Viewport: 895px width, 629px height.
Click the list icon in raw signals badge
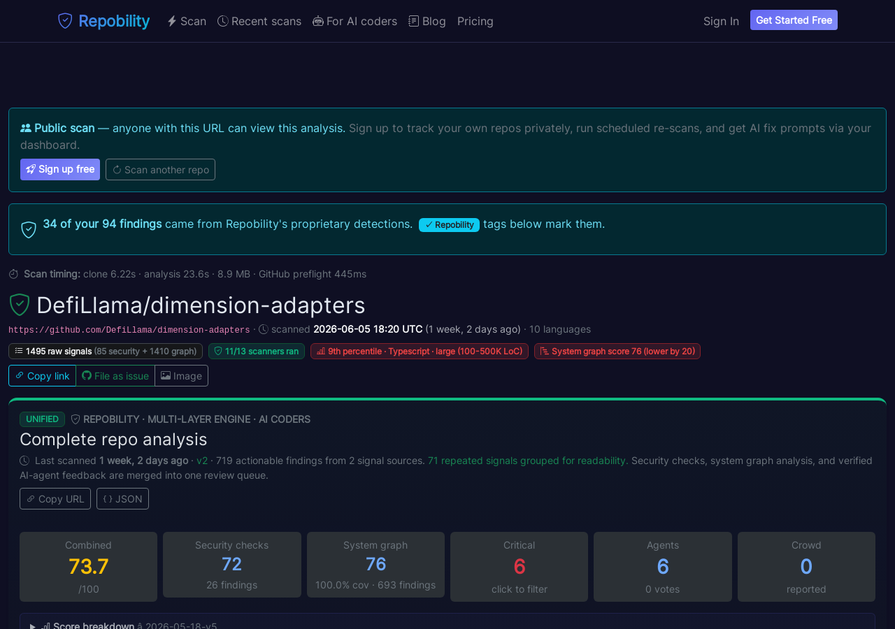tap(19, 351)
